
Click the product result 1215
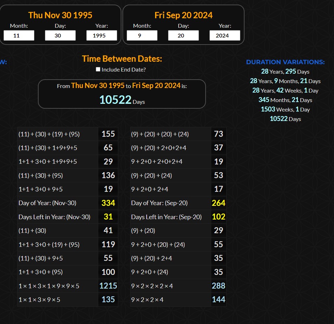pos(108,286)
